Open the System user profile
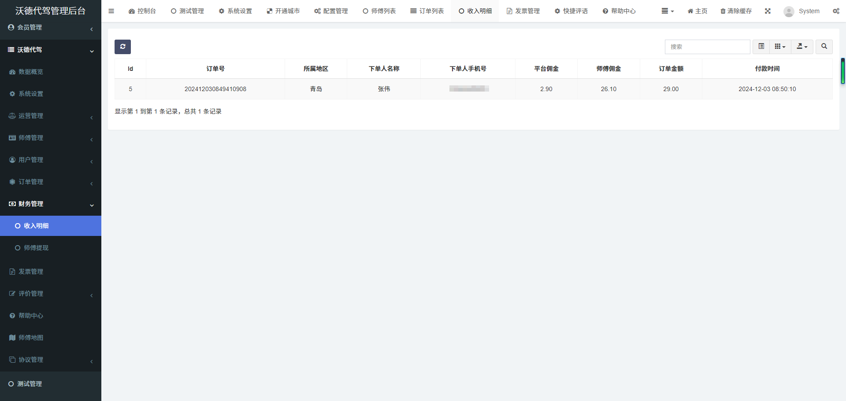The image size is (846, 401). click(x=801, y=11)
